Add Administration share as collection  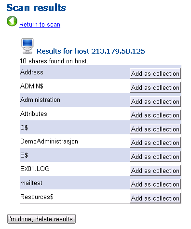coord(155,101)
